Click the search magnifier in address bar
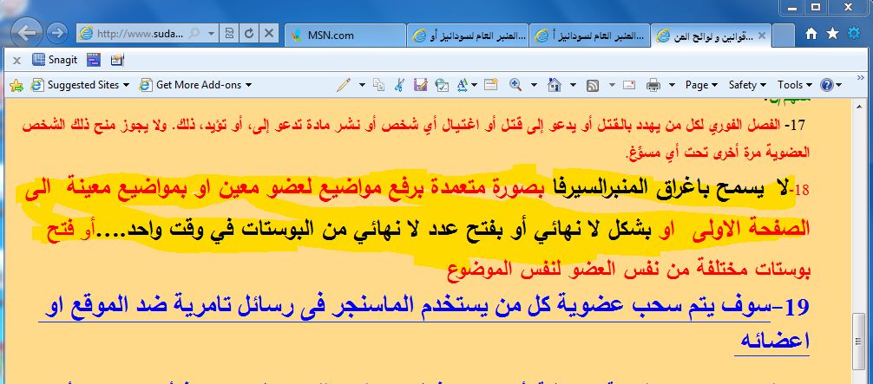 pyautogui.click(x=194, y=34)
